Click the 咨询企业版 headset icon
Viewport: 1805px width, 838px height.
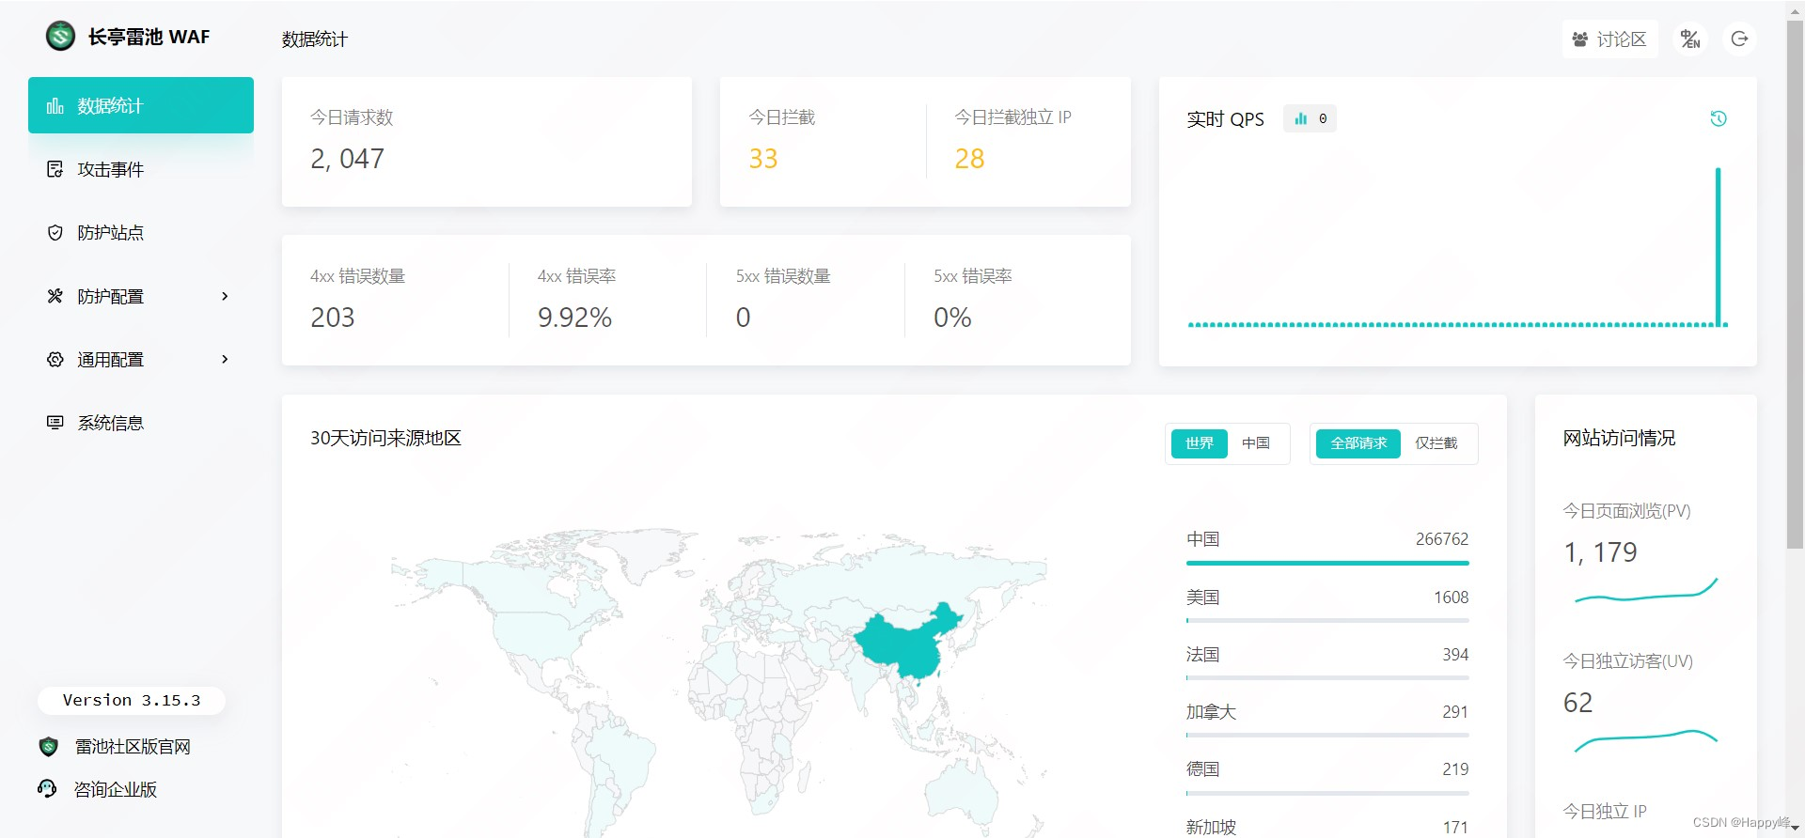pos(47,789)
